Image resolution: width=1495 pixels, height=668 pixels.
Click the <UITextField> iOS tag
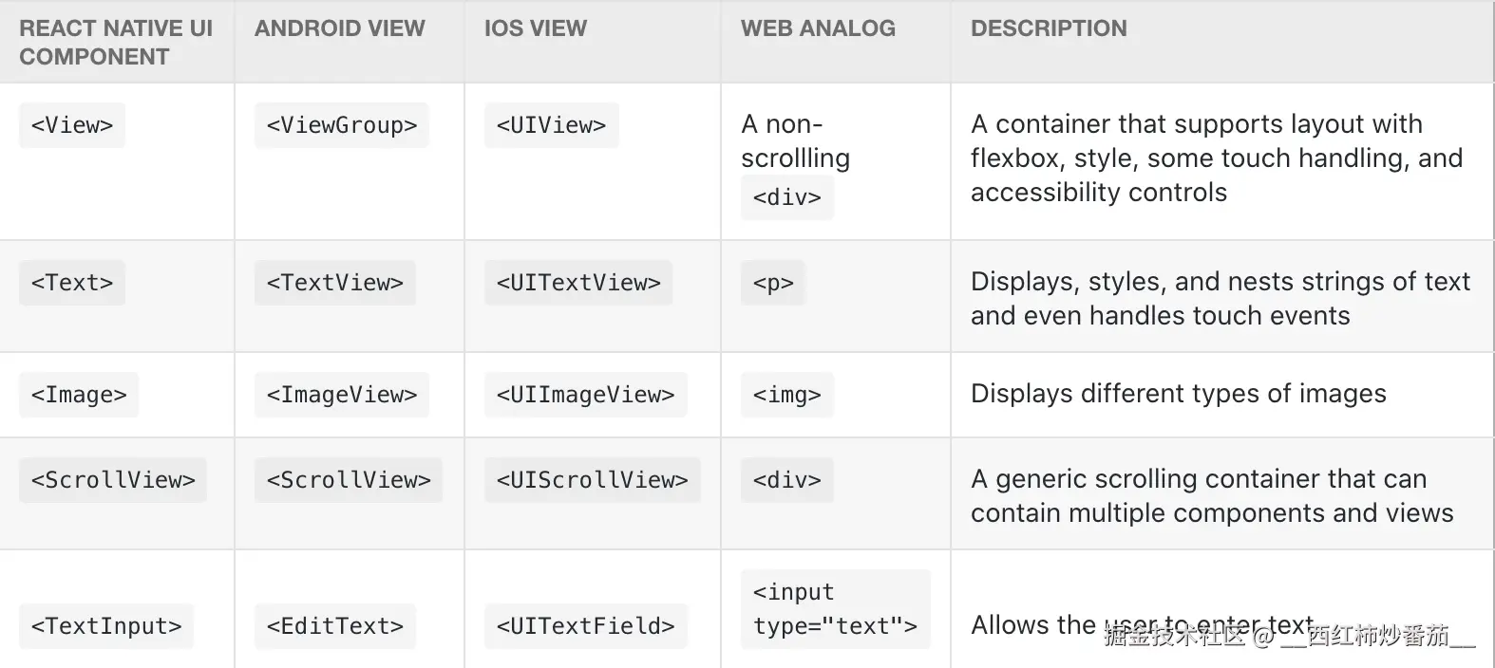click(x=585, y=626)
